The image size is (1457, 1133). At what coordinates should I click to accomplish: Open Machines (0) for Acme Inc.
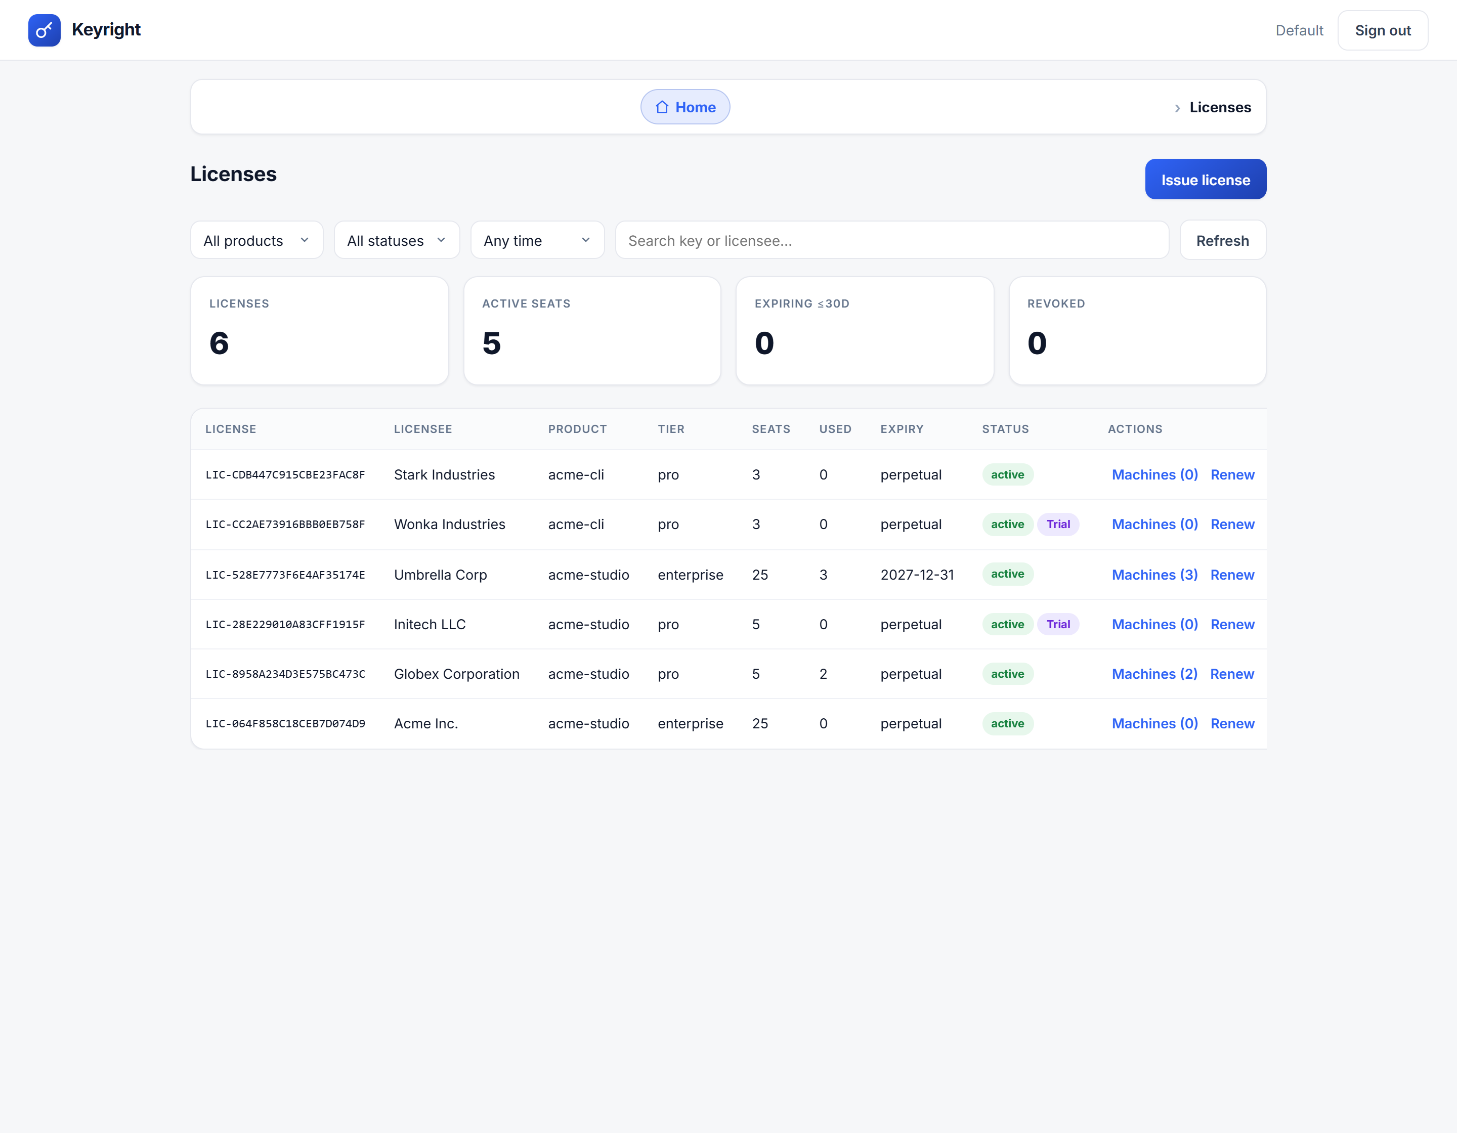click(x=1155, y=723)
